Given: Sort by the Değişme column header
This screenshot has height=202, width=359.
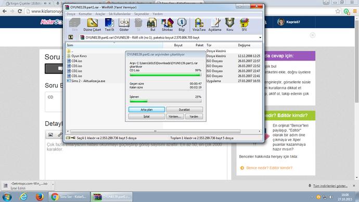Looking at the screenshot, I should click(244, 45).
